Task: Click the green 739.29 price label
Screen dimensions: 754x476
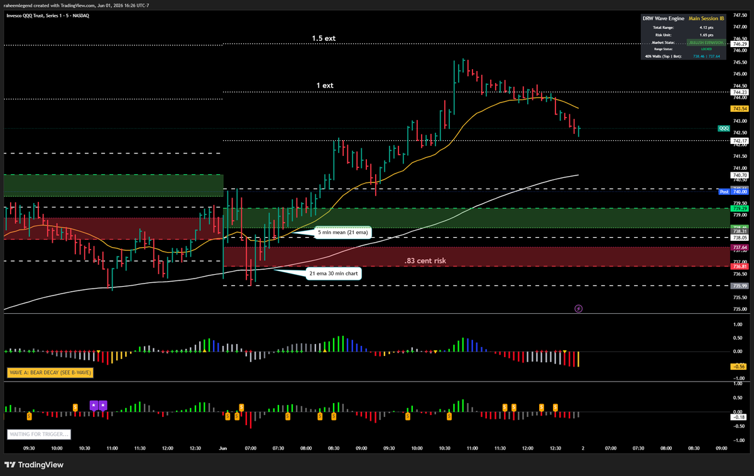Action: (740, 208)
